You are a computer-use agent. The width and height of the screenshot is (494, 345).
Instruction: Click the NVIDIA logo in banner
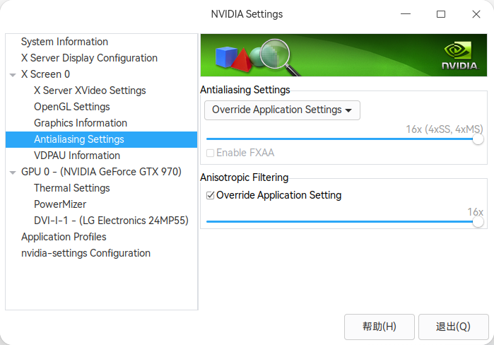pos(460,56)
